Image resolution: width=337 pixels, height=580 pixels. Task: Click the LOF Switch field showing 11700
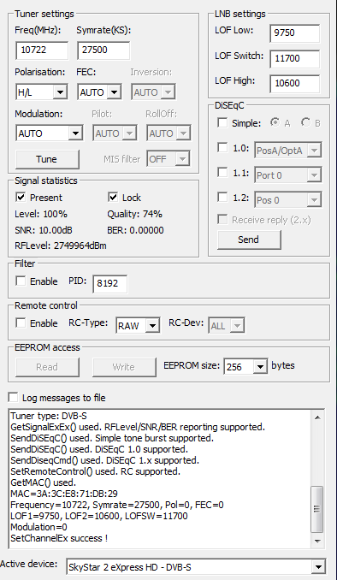[295, 58]
